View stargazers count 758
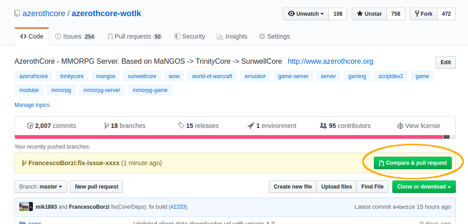Viewport: 468px width, 224px height. click(396, 13)
